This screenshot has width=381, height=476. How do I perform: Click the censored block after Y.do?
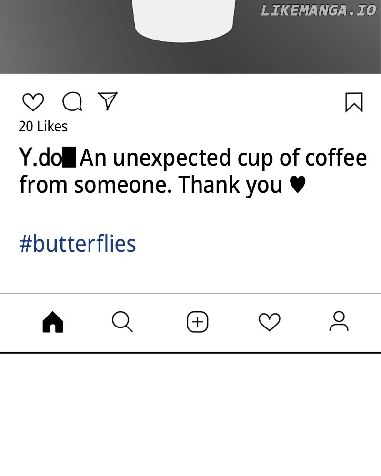pos(70,158)
